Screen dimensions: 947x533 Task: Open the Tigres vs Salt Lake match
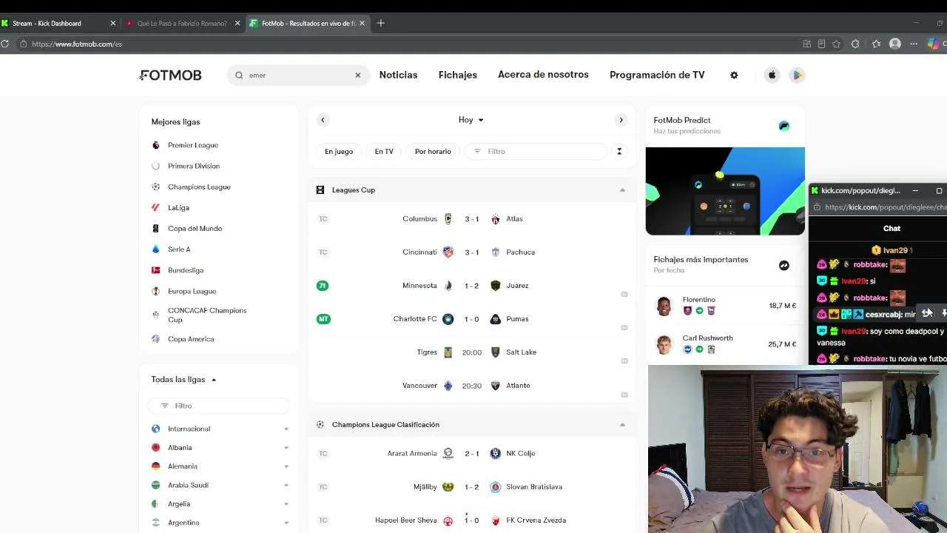click(x=472, y=352)
